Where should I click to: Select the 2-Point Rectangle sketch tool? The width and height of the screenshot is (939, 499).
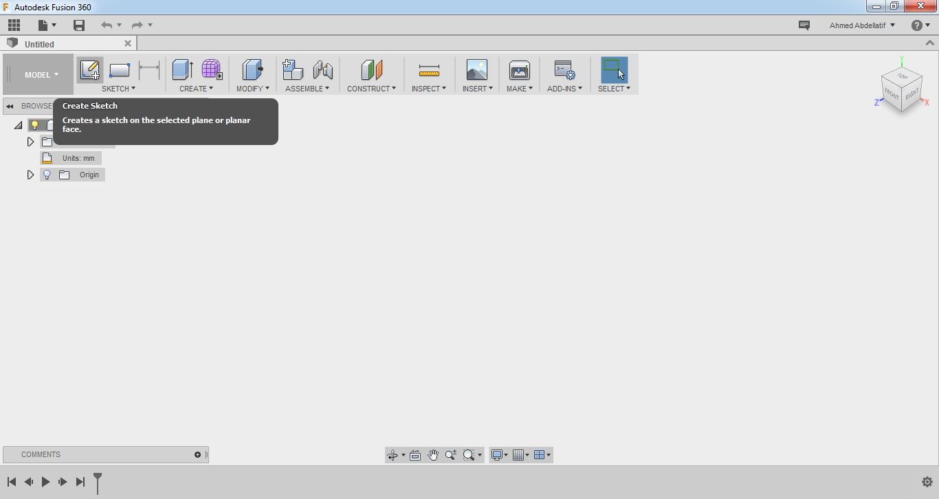point(120,69)
